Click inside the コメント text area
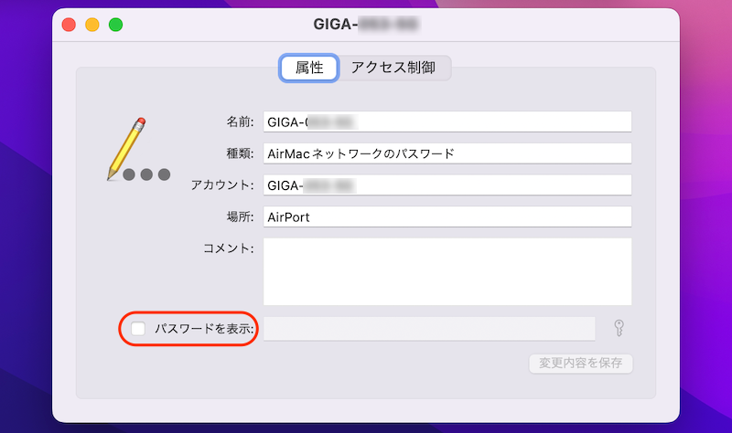 [447, 271]
